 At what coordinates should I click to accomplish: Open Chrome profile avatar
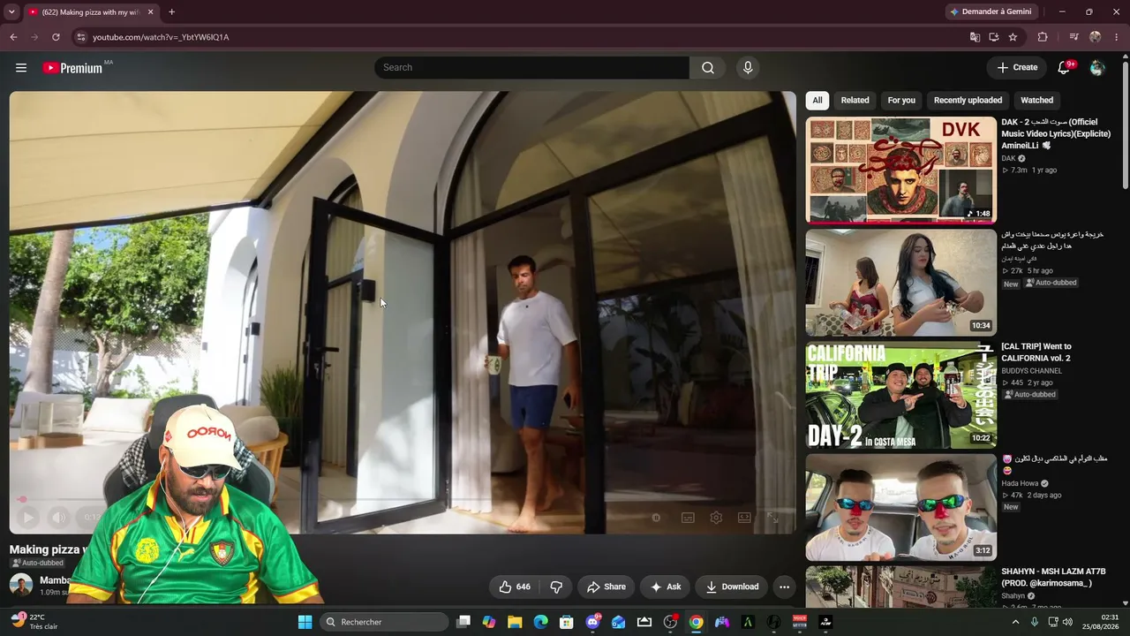click(x=1096, y=37)
